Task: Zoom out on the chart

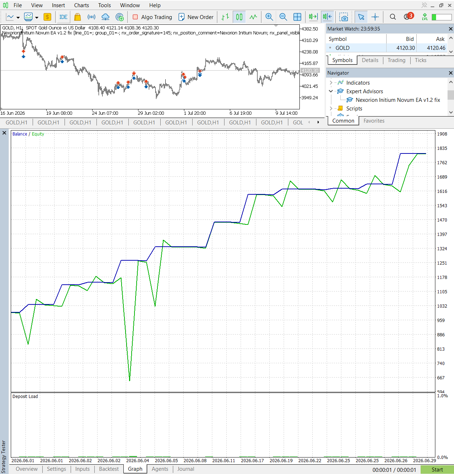Action: [283, 17]
